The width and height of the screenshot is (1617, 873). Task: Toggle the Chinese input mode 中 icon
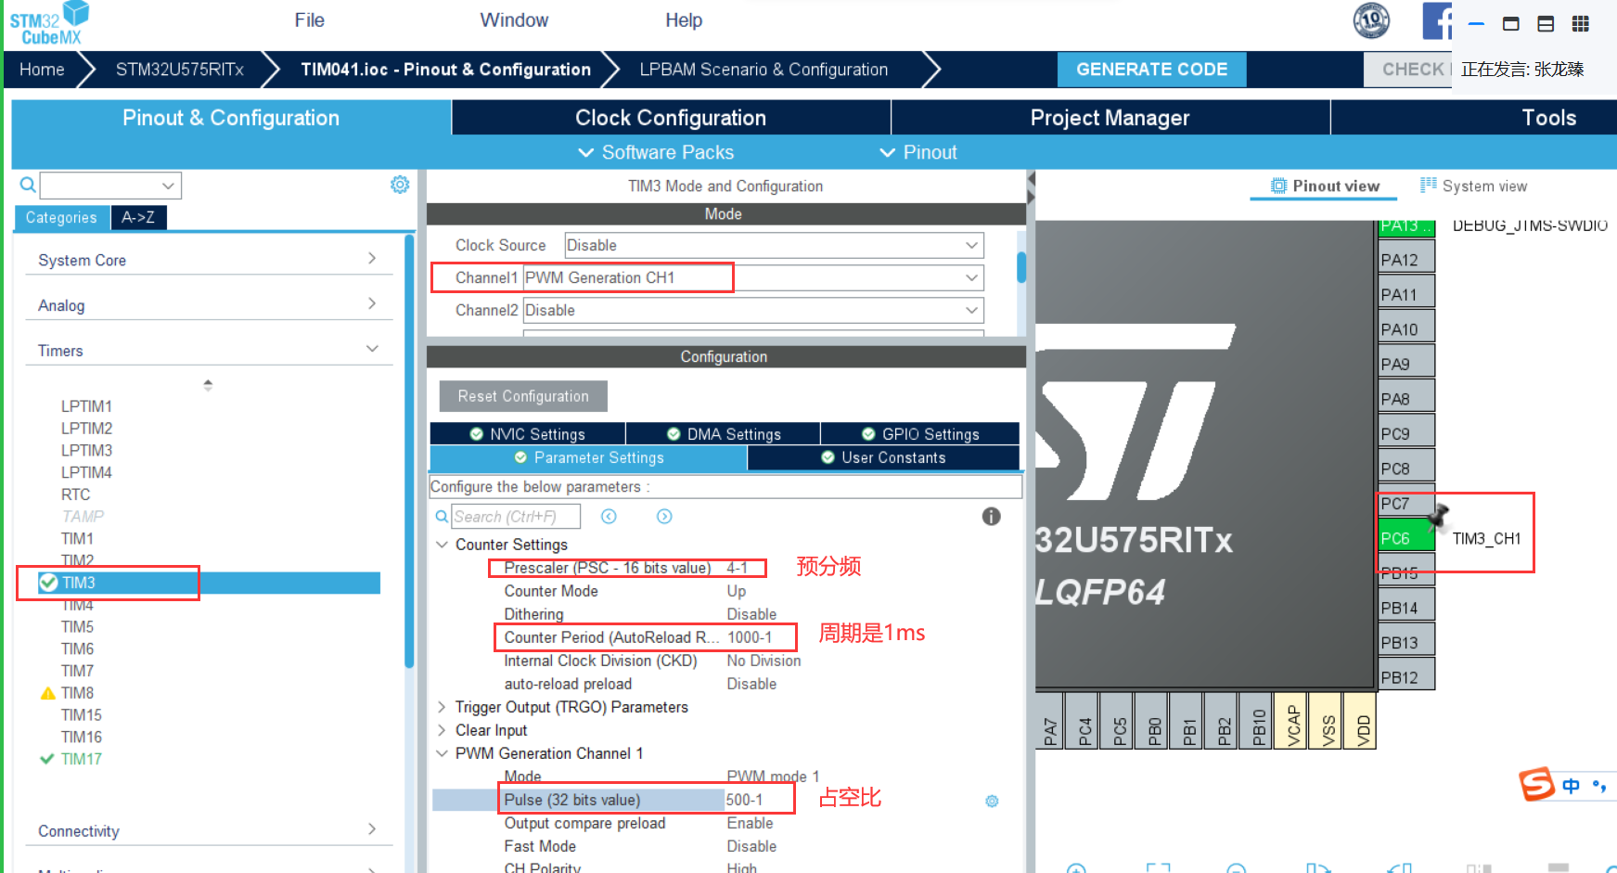click(1571, 786)
